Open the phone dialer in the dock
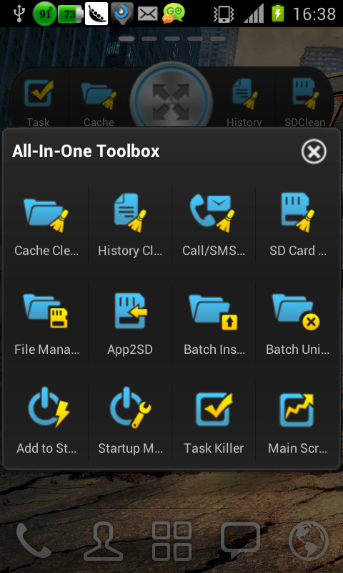Image resolution: width=343 pixels, height=573 pixels. coord(34,541)
